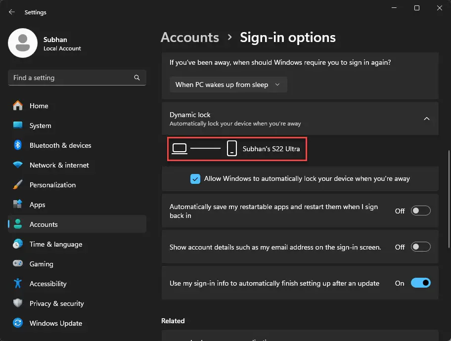Click the Related section heading
Image resolution: width=451 pixels, height=341 pixels.
click(x=173, y=321)
